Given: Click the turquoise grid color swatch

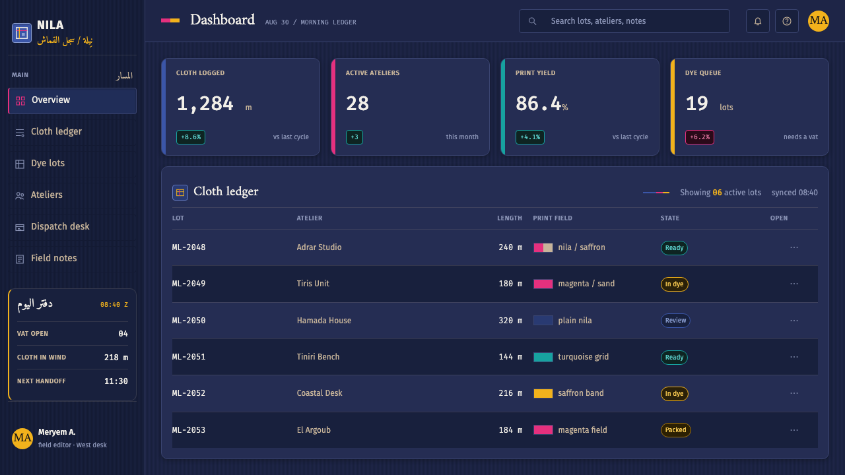Looking at the screenshot, I should tap(543, 358).
